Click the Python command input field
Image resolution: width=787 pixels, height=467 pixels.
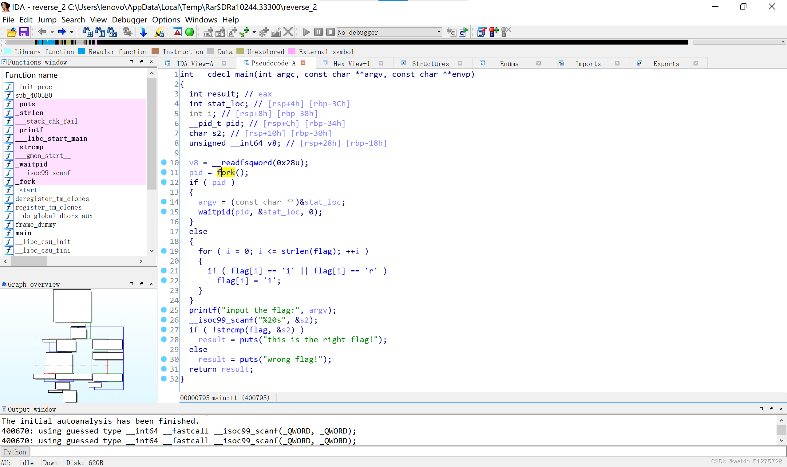pos(408,452)
